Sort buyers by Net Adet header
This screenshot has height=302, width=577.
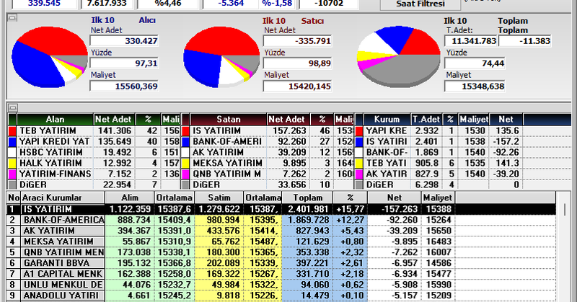click(113, 120)
